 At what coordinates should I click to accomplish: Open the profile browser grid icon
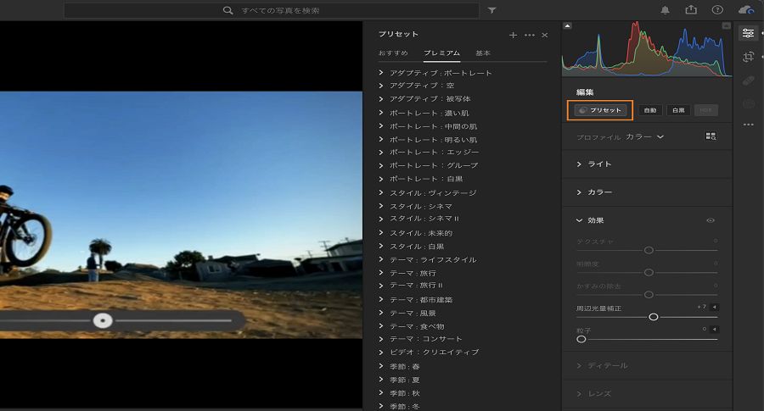(x=711, y=136)
